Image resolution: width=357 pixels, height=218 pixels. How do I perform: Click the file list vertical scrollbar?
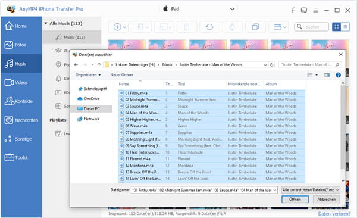(x=343, y=127)
